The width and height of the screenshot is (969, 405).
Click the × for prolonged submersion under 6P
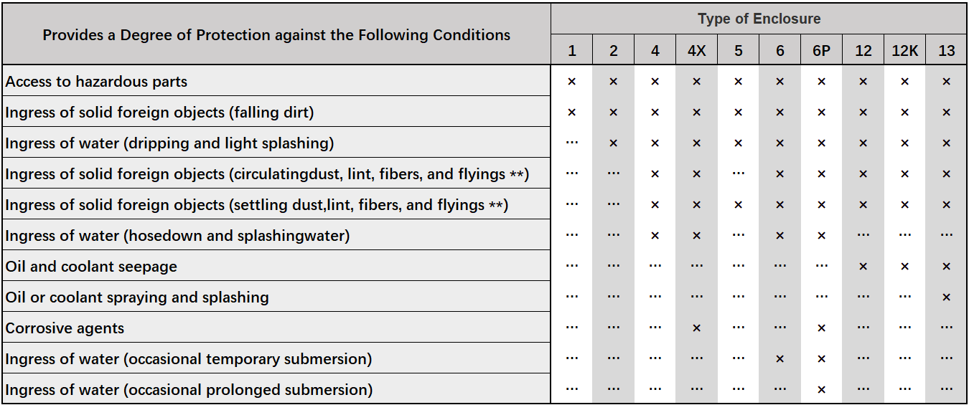(821, 390)
